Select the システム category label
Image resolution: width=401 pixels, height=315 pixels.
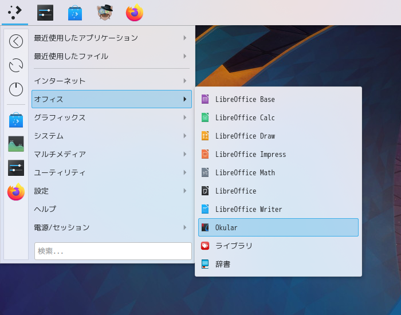click(x=49, y=136)
